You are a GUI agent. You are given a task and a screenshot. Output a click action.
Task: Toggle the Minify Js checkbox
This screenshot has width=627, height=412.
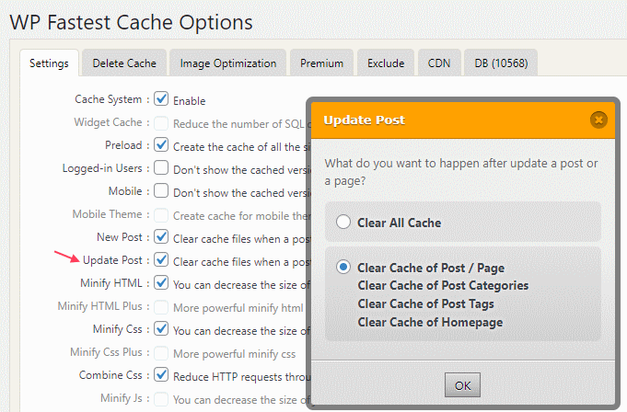161,398
